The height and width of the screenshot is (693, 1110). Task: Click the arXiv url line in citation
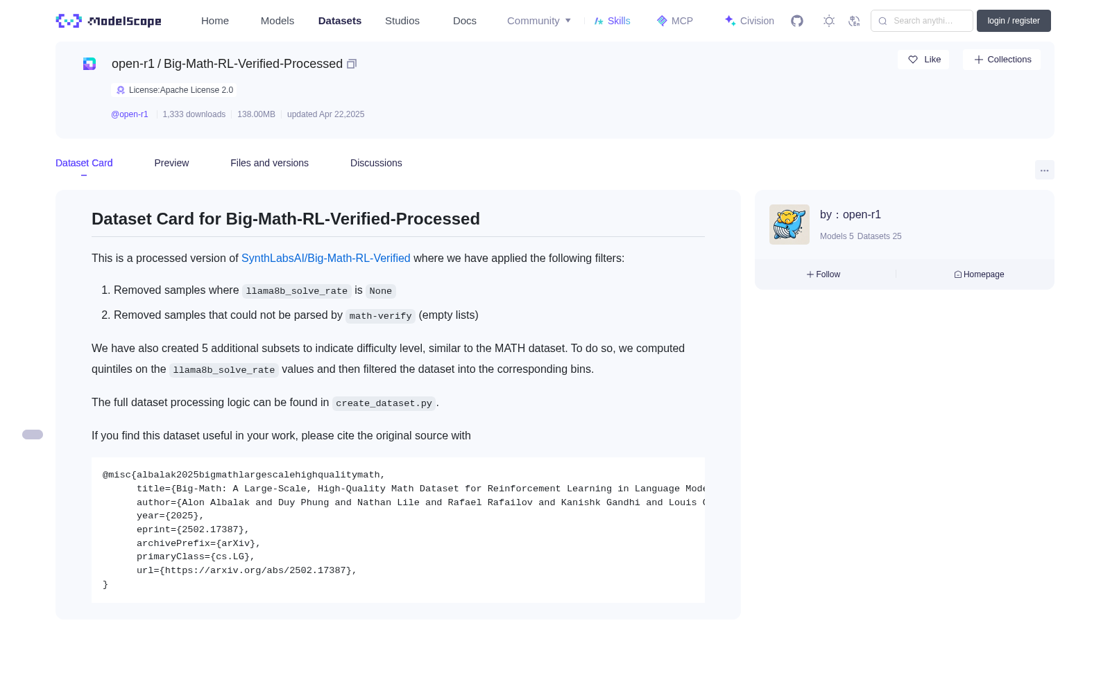[247, 571]
